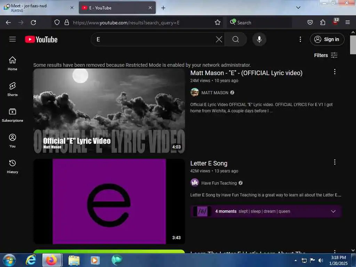Open Save to Pocket icon
Image resolution: width=356 pixels, height=267 pixels.
point(310,22)
